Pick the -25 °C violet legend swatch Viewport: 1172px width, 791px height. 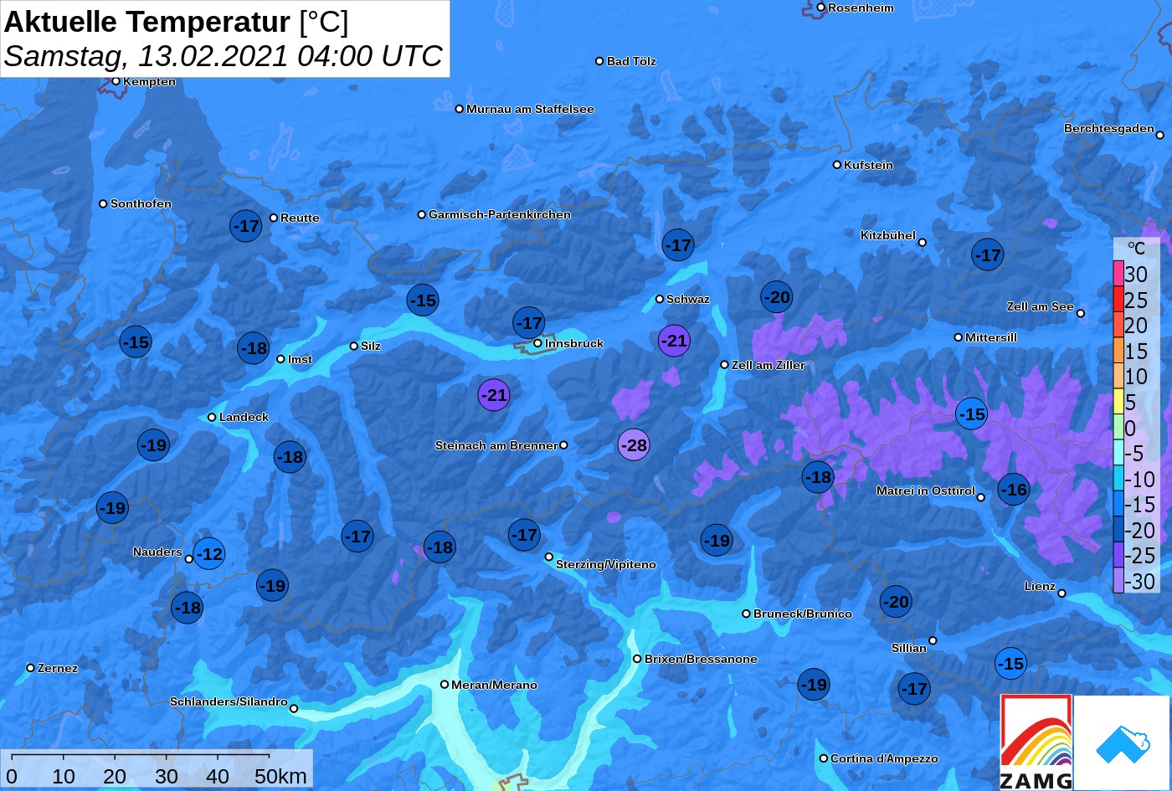click(1118, 556)
